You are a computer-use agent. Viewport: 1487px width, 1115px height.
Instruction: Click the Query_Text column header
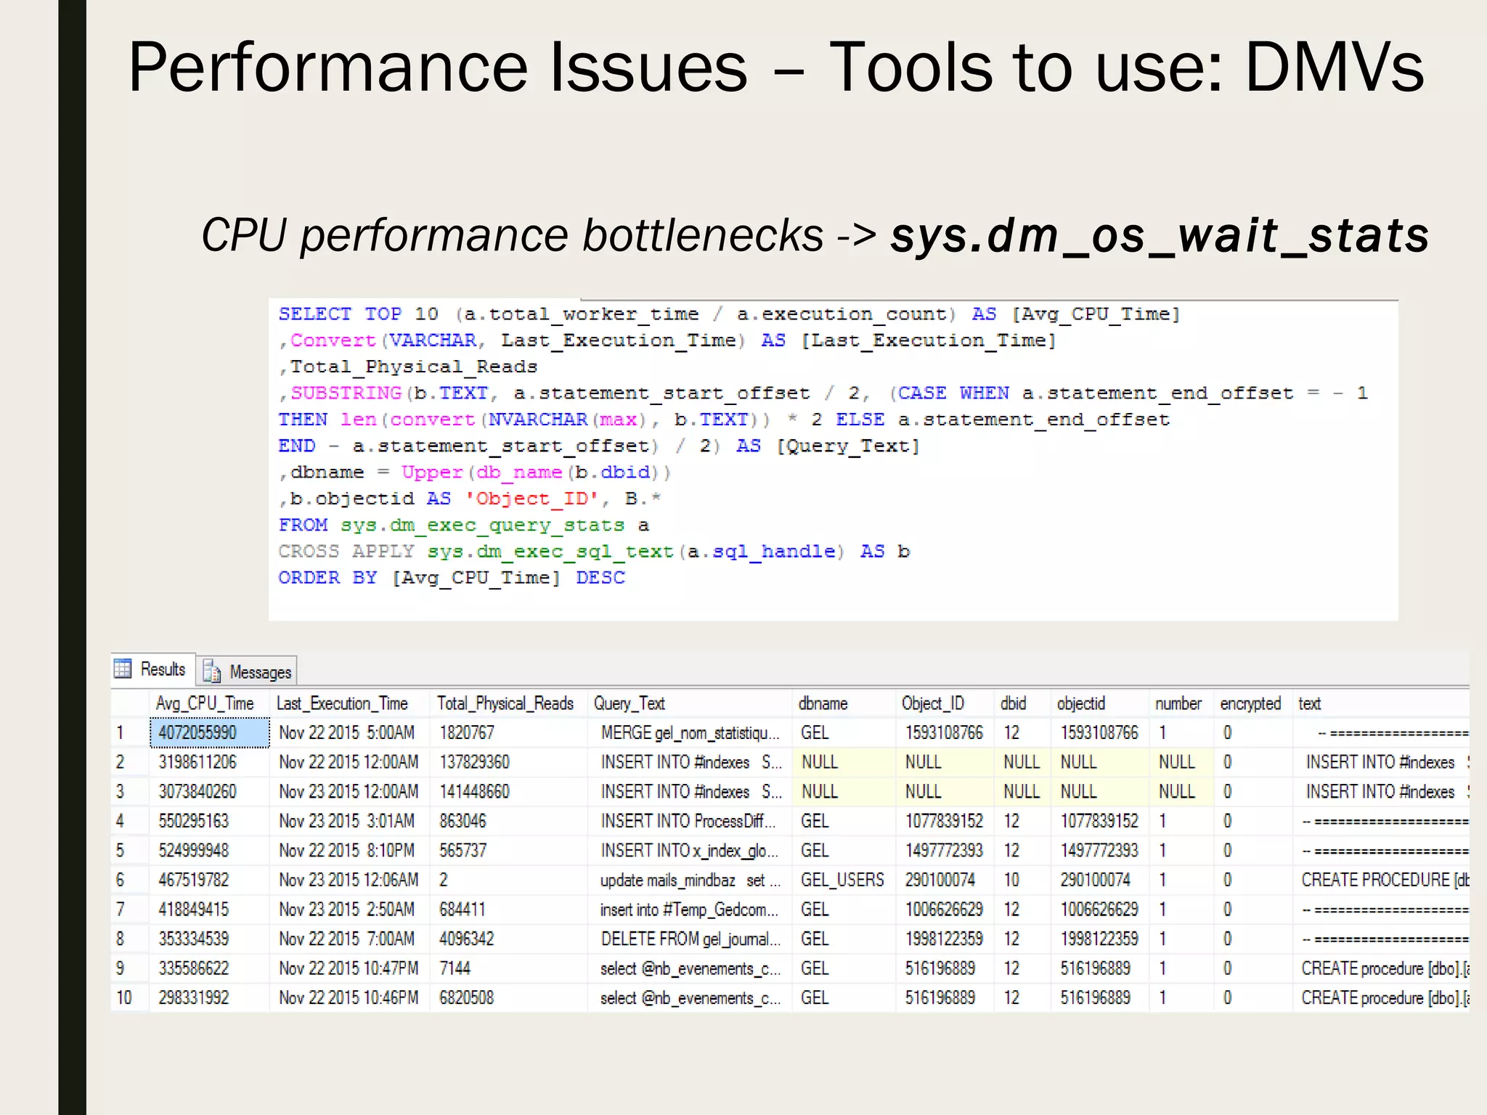tap(629, 703)
